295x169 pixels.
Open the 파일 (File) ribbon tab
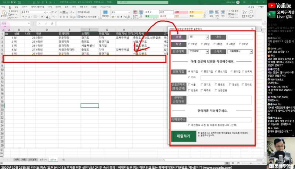click(3, 7)
